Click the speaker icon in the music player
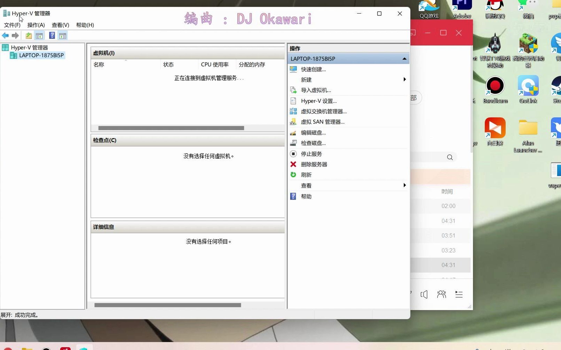This screenshot has width=561, height=350. [x=424, y=294]
